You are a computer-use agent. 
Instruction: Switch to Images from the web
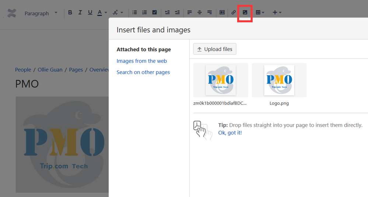tap(142, 61)
